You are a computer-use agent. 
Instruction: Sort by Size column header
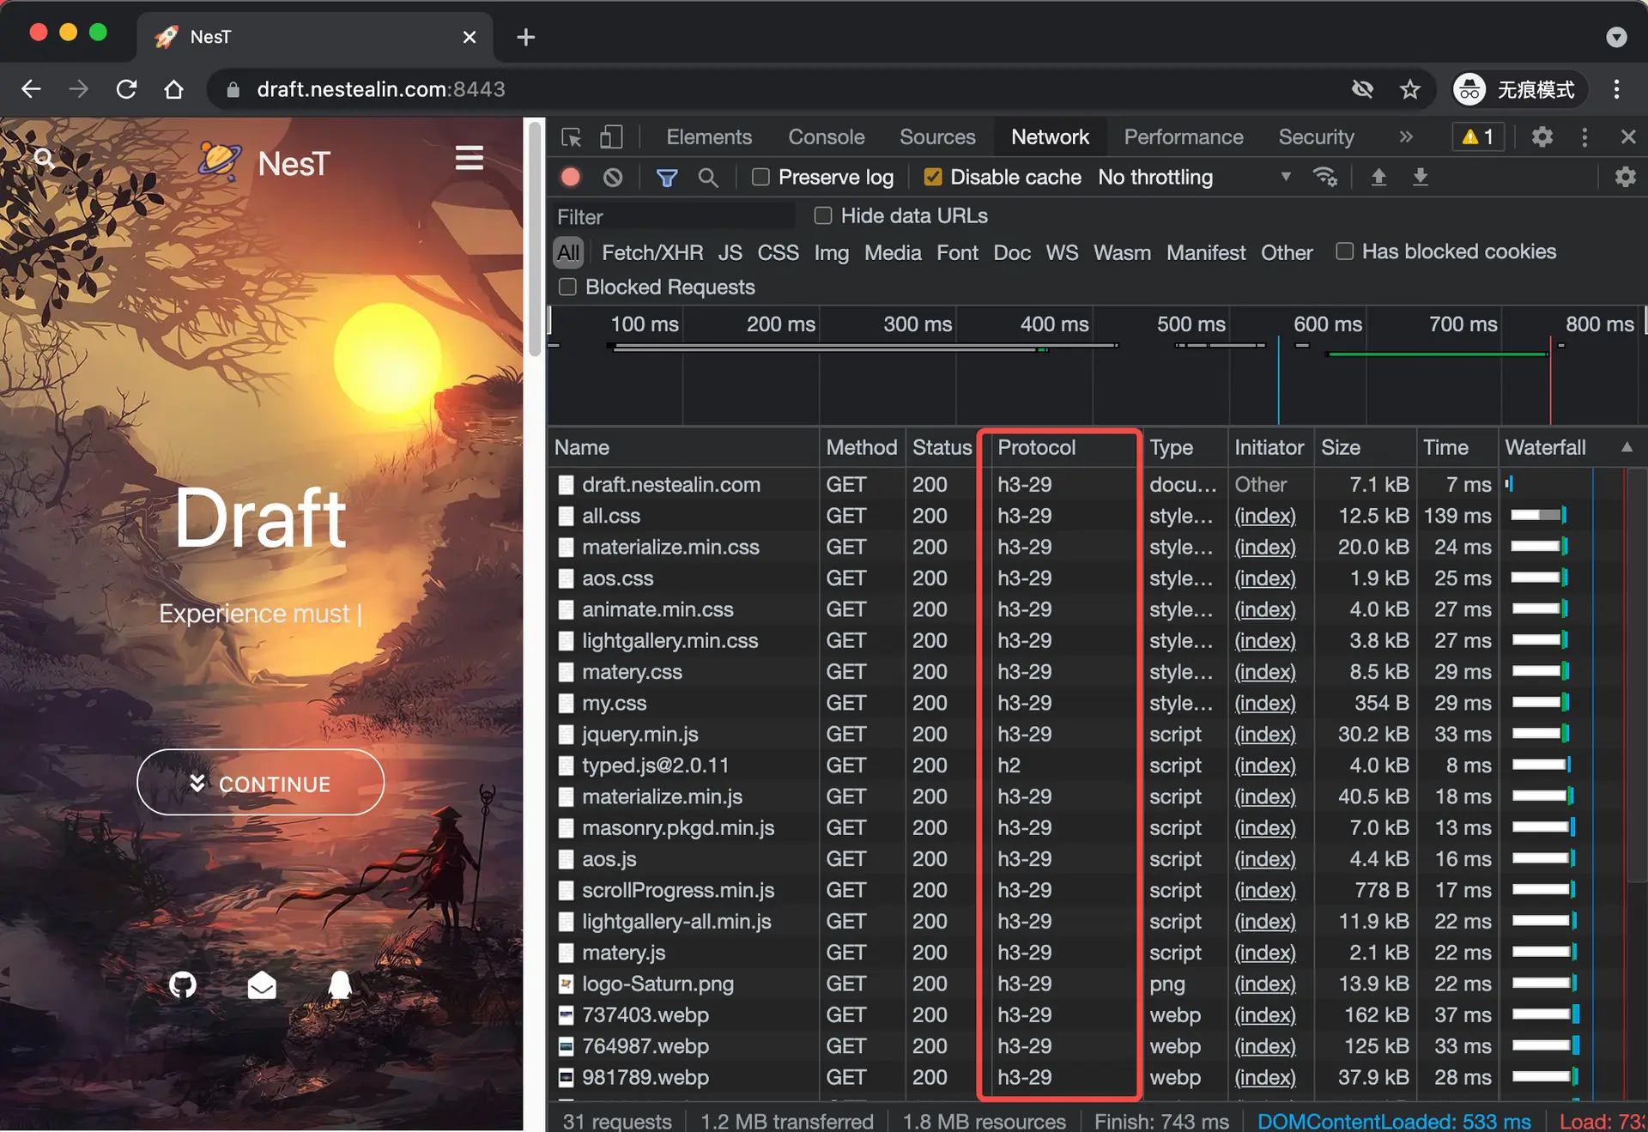(1365, 447)
